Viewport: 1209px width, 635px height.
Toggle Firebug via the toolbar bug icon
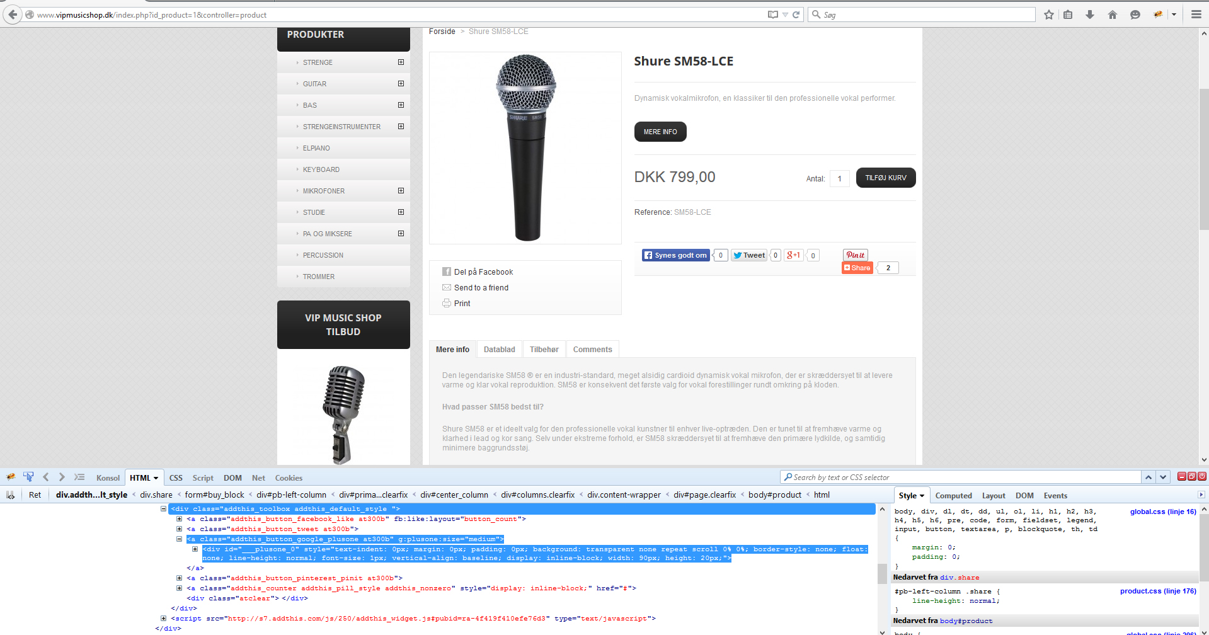(x=1158, y=14)
